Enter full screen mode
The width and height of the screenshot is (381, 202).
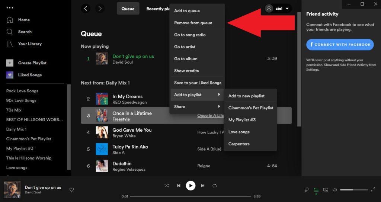tap(373, 190)
